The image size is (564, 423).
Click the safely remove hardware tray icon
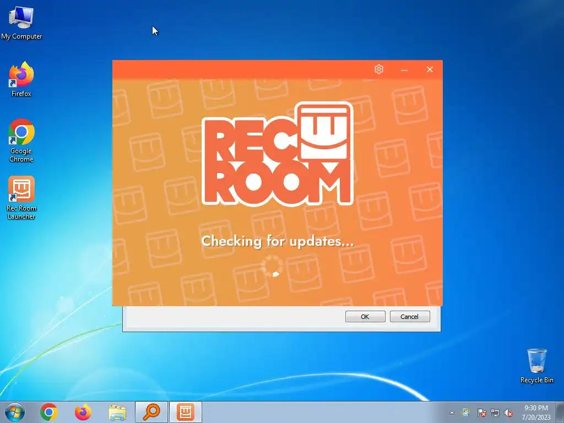pyautogui.click(x=465, y=413)
